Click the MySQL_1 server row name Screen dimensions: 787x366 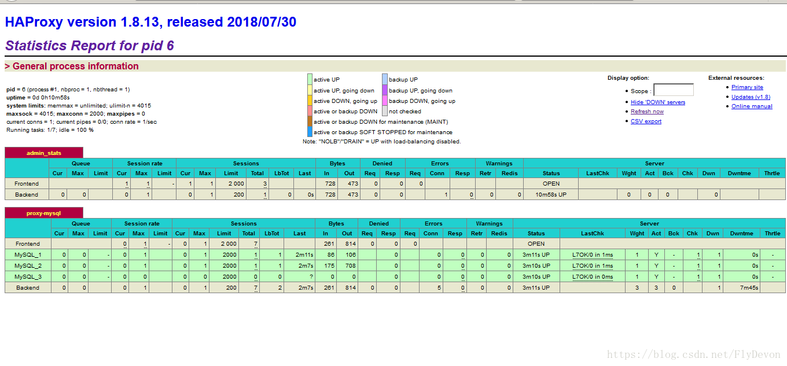(x=28, y=254)
